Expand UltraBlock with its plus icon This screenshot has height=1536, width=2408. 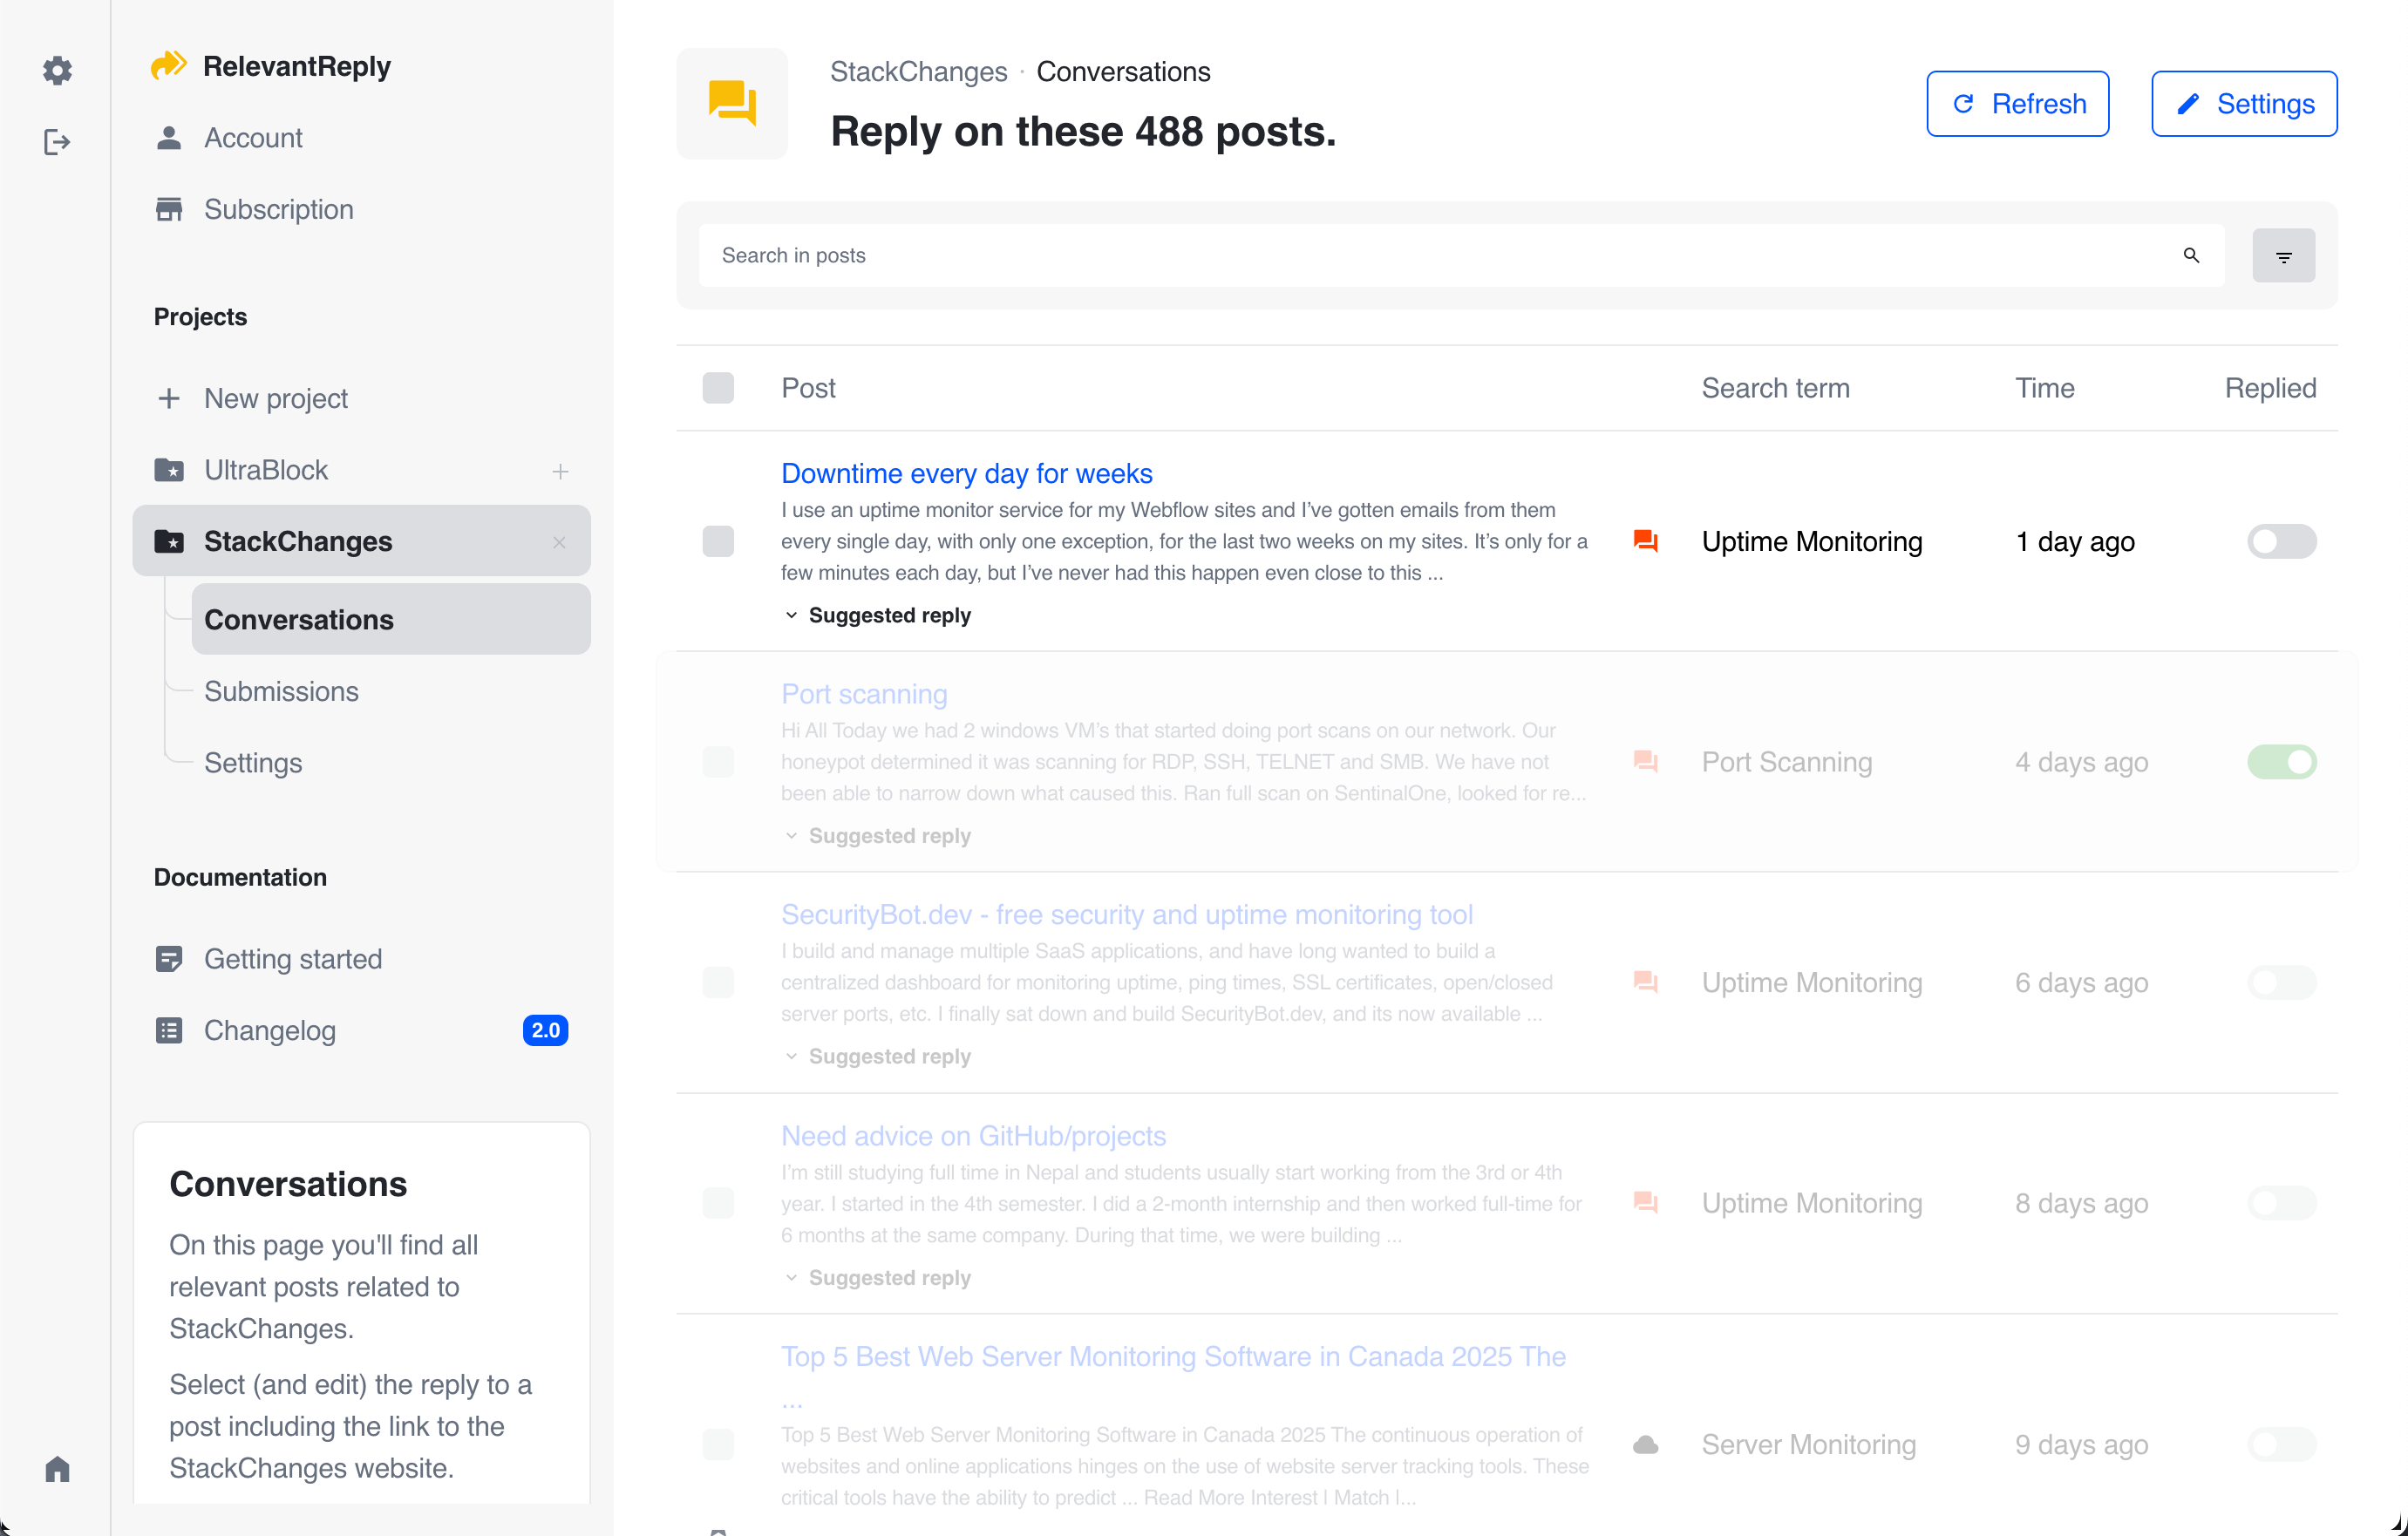coord(560,470)
